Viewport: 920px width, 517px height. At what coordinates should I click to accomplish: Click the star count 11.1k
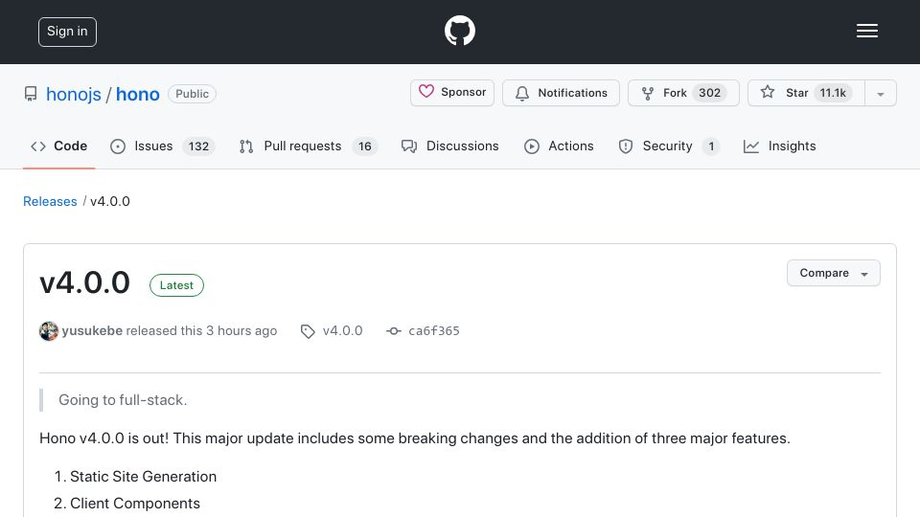pos(833,93)
